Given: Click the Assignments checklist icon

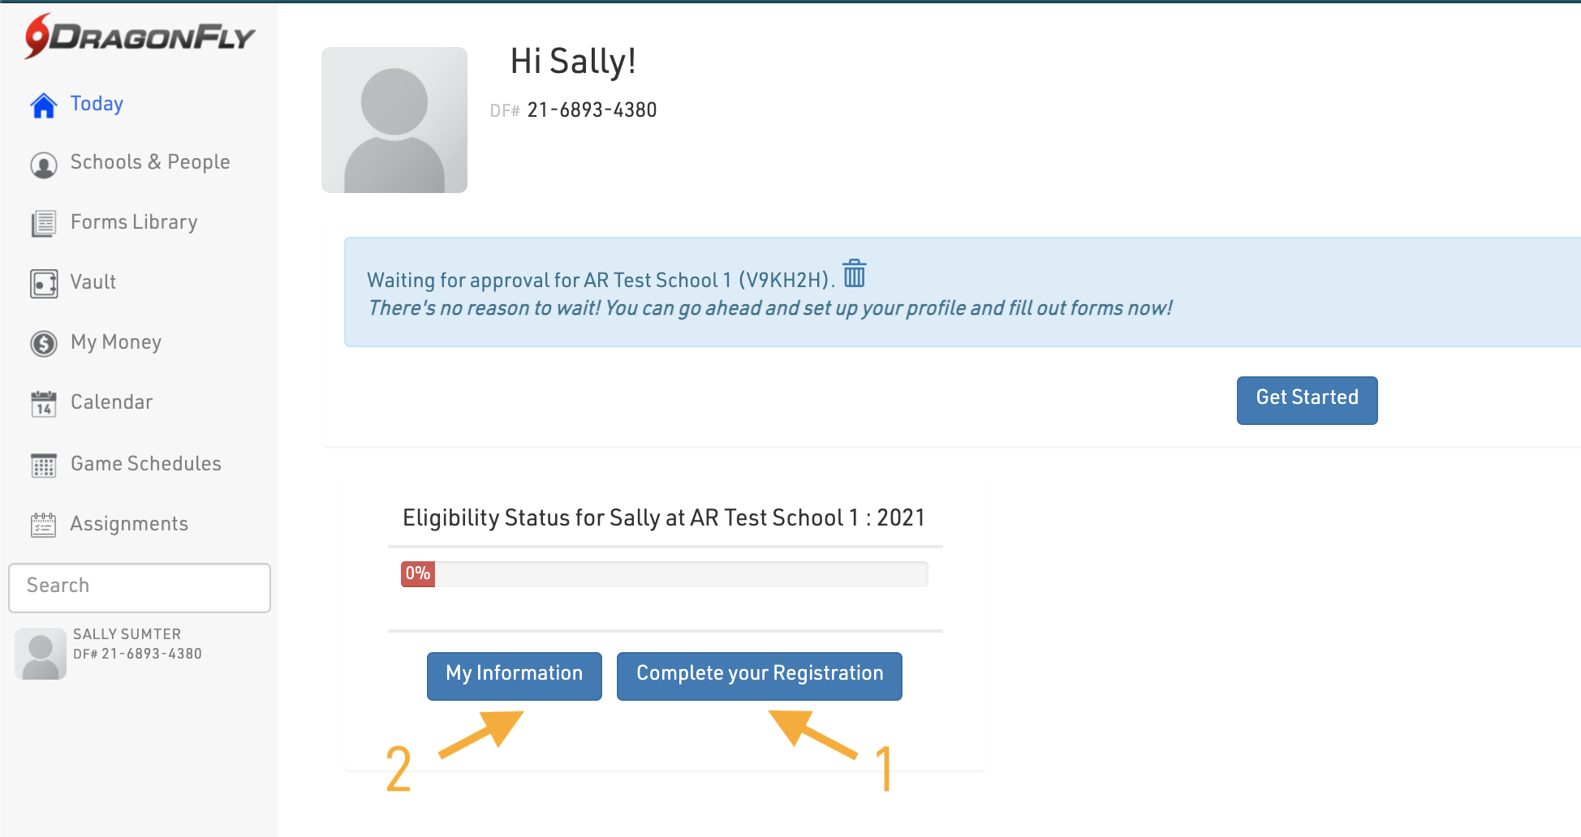Looking at the screenshot, I should click(44, 525).
